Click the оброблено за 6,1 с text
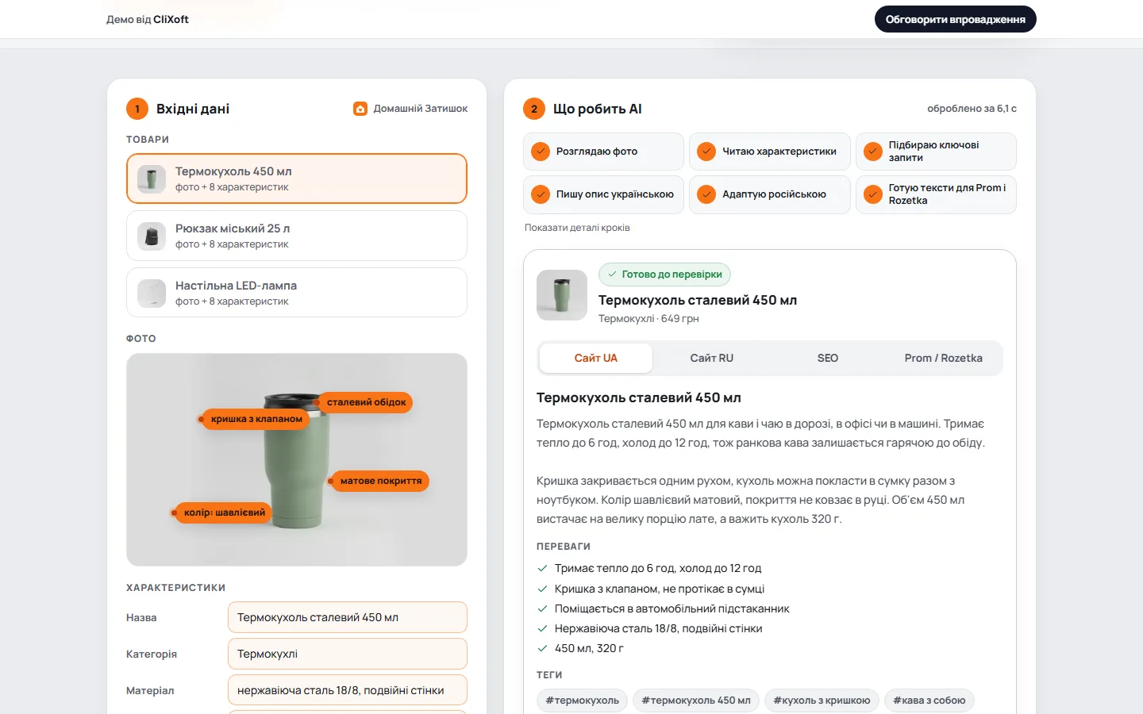1143x714 pixels. 972,109
